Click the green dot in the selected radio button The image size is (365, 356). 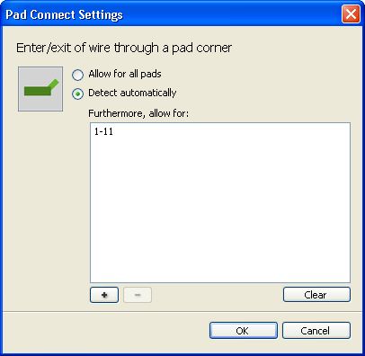click(78, 94)
